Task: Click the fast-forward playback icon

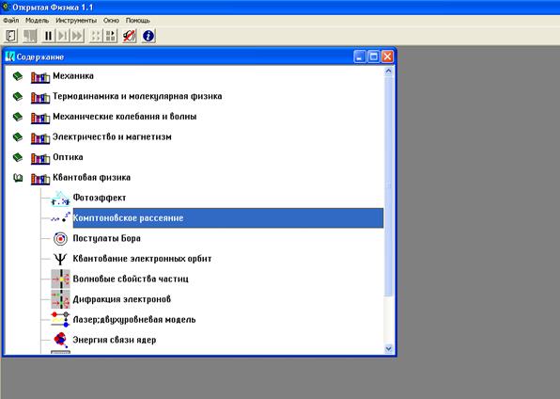Action: point(77,36)
